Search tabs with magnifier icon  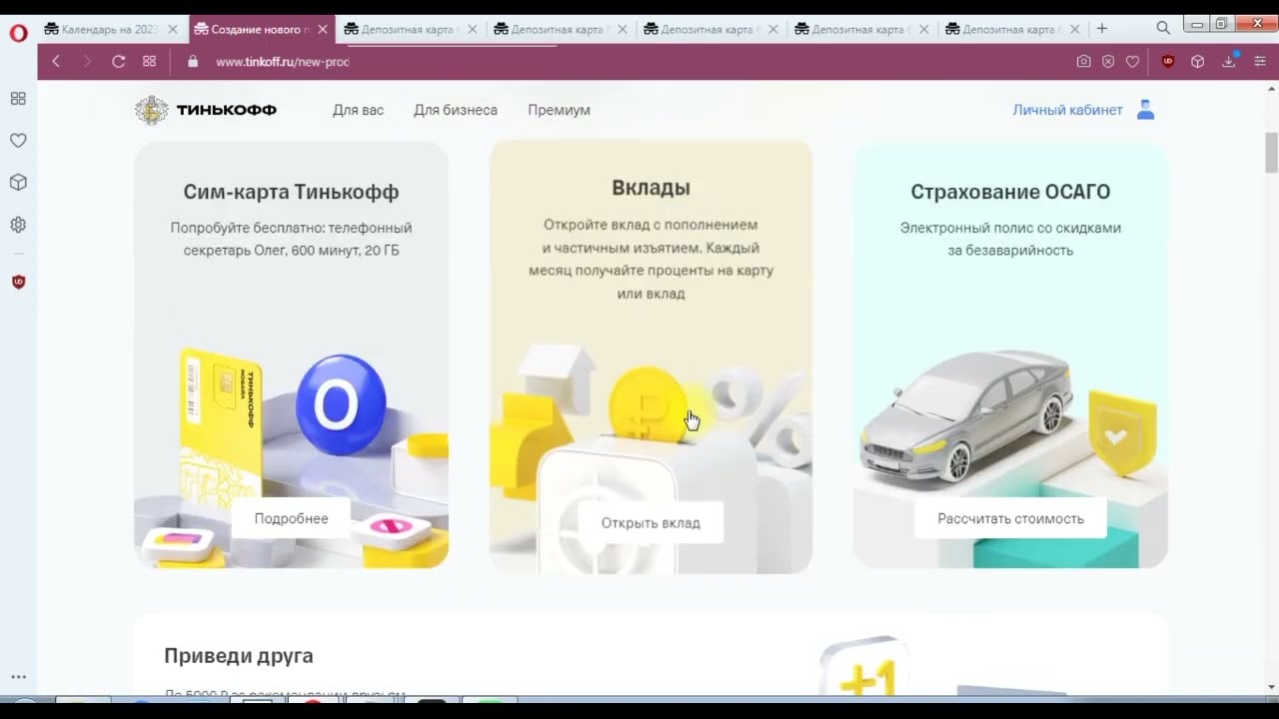(1163, 28)
